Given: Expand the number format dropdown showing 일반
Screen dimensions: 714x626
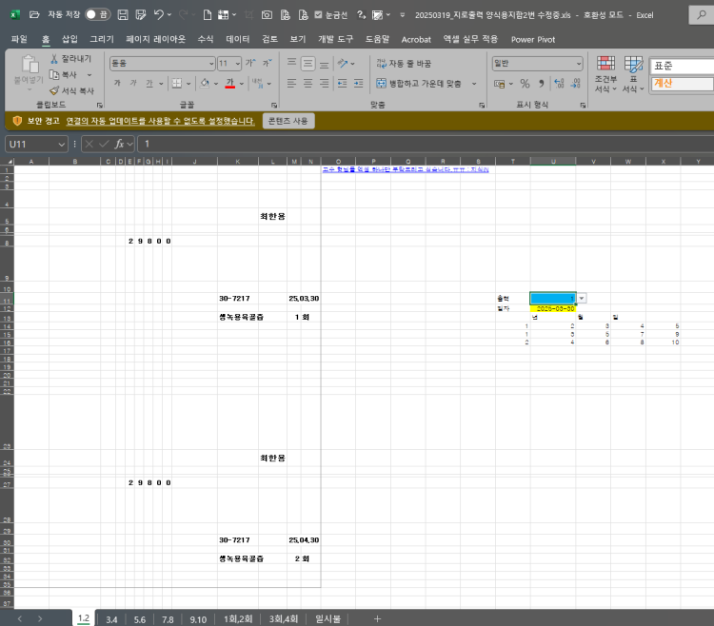Looking at the screenshot, I should click(578, 63).
